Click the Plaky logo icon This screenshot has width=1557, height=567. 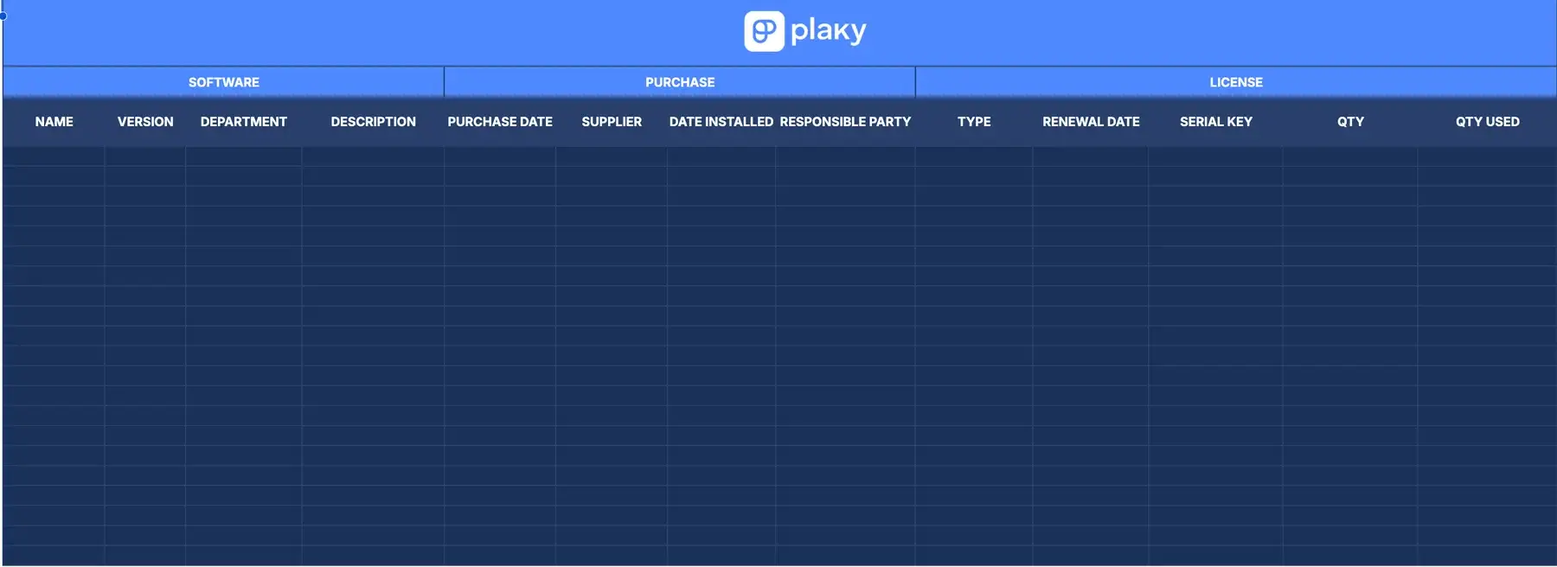point(764,31)
